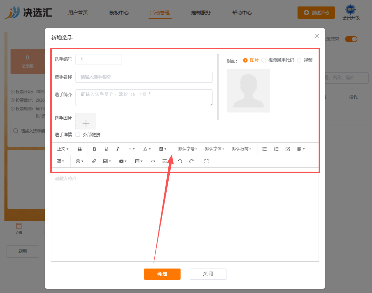Go to 用户首页 in the nav

point(78,13)
